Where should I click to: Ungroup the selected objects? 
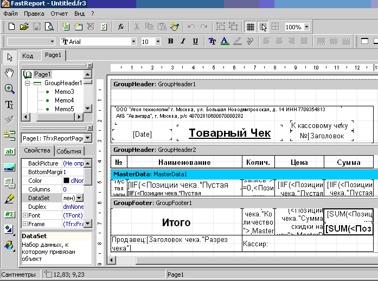coord(233,27)
